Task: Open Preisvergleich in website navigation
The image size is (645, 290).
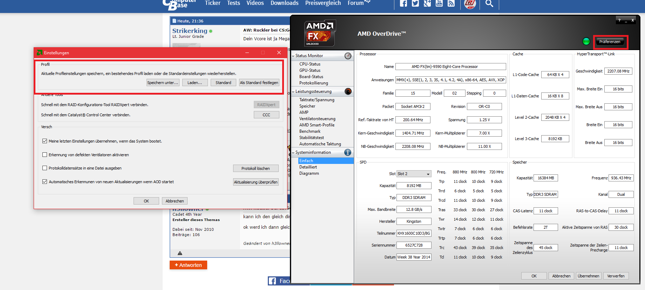Action: (323, 3)
